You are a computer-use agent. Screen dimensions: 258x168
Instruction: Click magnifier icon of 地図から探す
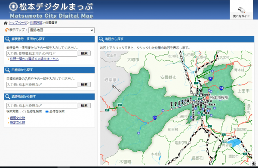click(101, 39)
